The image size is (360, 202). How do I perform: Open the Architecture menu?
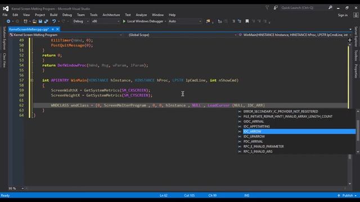(111, 15)
